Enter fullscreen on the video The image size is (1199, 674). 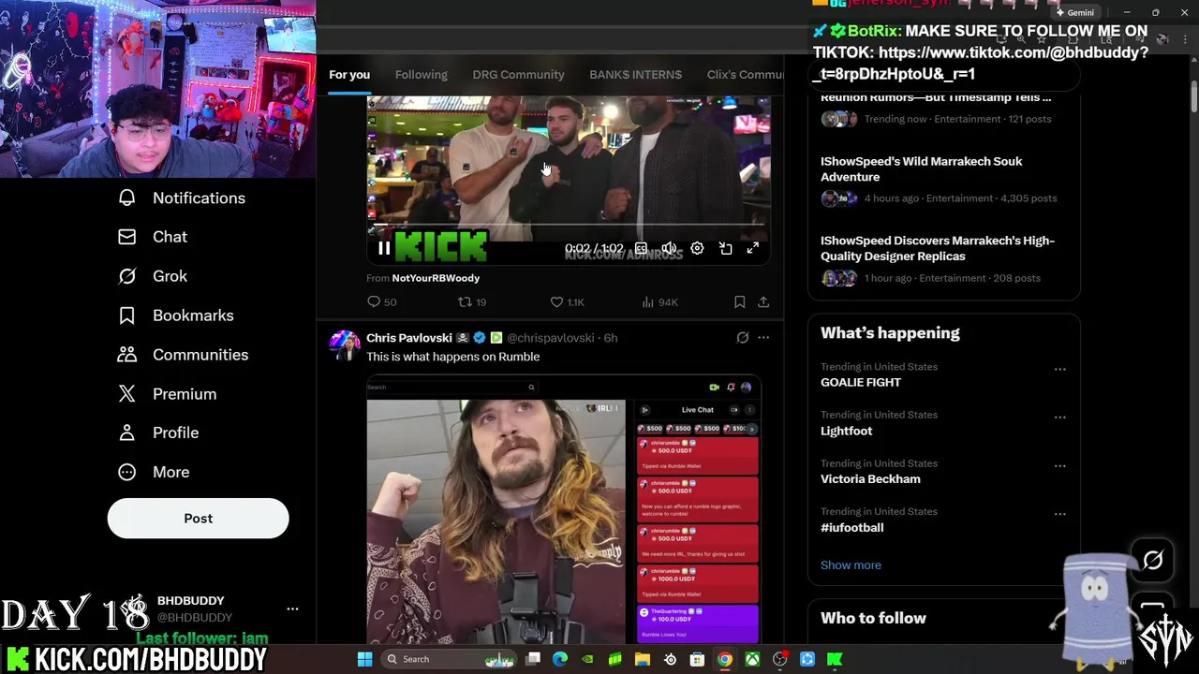pos(753,249)
